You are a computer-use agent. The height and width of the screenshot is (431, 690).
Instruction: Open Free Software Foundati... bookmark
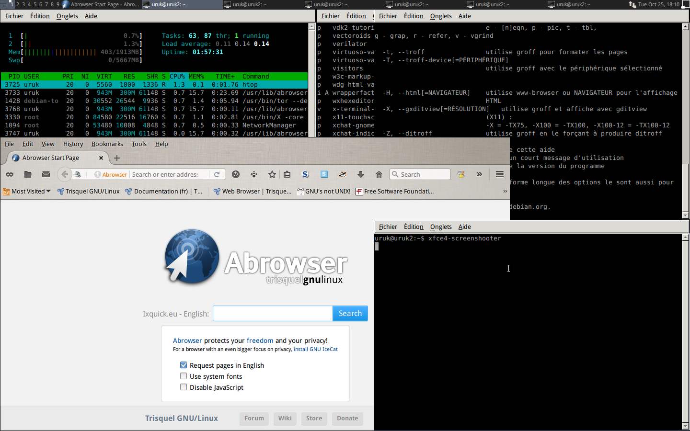pos(395,191)
